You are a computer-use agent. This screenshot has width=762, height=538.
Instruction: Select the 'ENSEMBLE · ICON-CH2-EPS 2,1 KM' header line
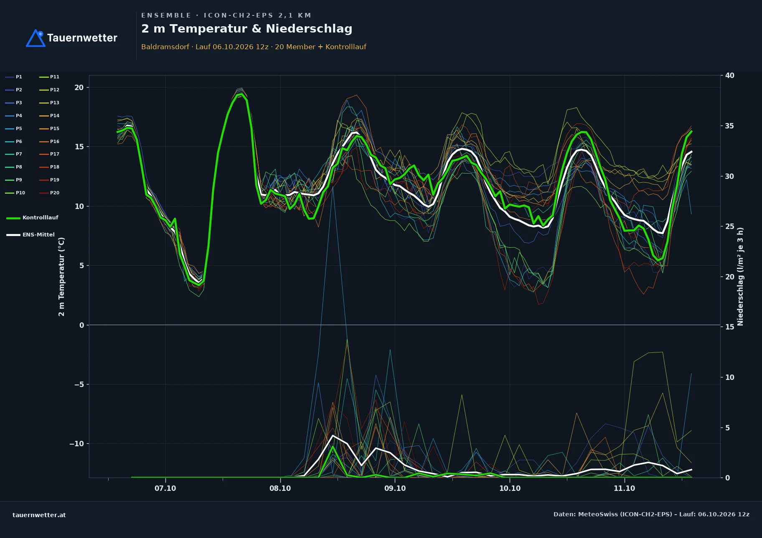[226, 15]
